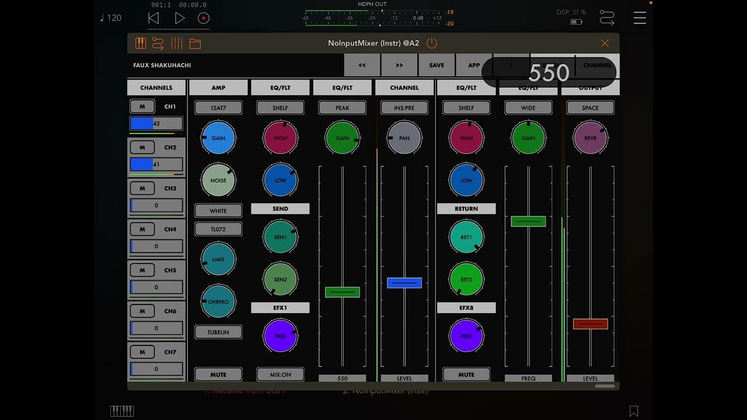The width and height of the screenshot is (747, 420).
Task: Open the bookmark icon at bottom right
Action: point(634,411)
